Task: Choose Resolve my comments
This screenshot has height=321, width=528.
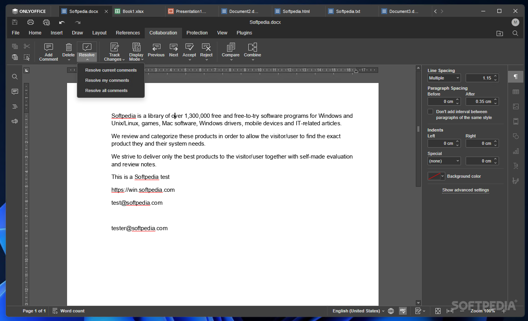Action: point(111,80)
